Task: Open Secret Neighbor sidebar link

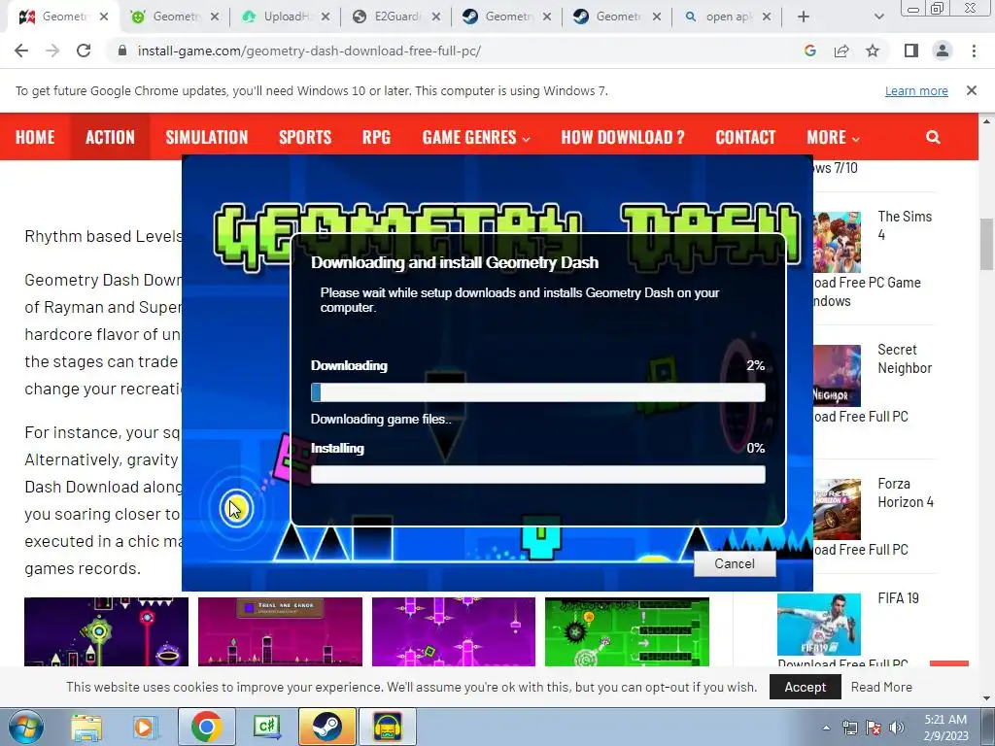Action: [905, 359]
